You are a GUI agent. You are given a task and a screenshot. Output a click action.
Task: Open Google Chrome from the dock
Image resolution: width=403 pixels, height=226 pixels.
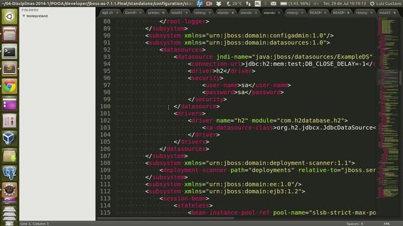9,87
